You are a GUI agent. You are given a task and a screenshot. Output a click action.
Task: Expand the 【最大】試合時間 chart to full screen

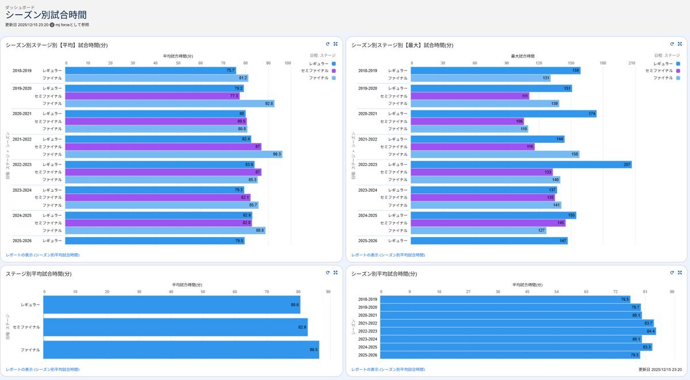680,44
